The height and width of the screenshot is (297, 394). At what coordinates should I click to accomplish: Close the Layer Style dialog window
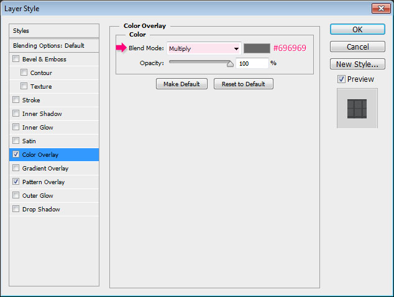(x=381, y=9)
